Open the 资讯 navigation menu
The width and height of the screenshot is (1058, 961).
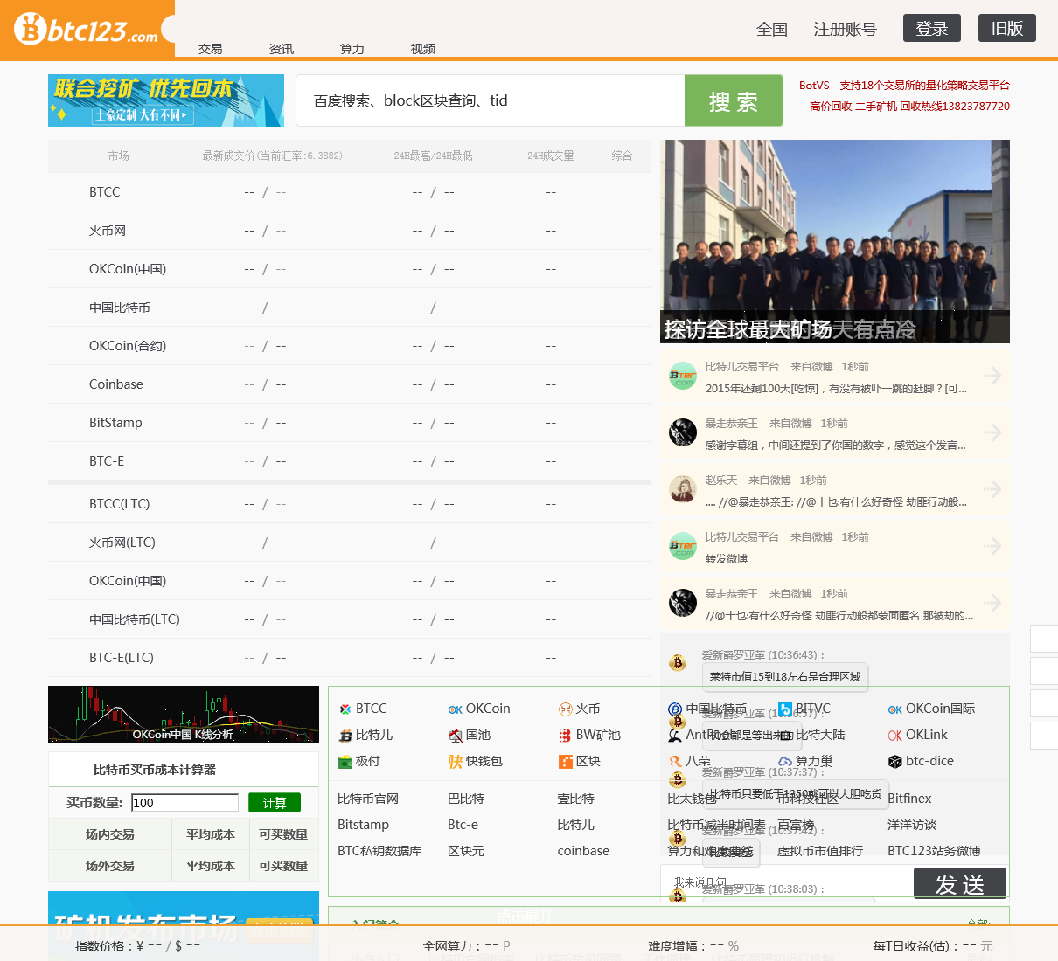[282, 49]
